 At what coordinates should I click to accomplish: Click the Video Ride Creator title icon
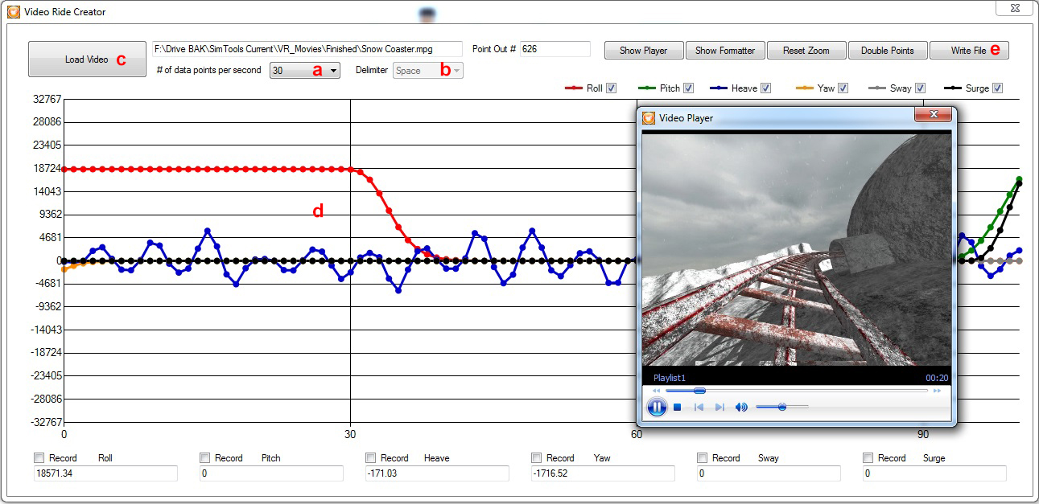pyautogui.click(x=14, y=12)
